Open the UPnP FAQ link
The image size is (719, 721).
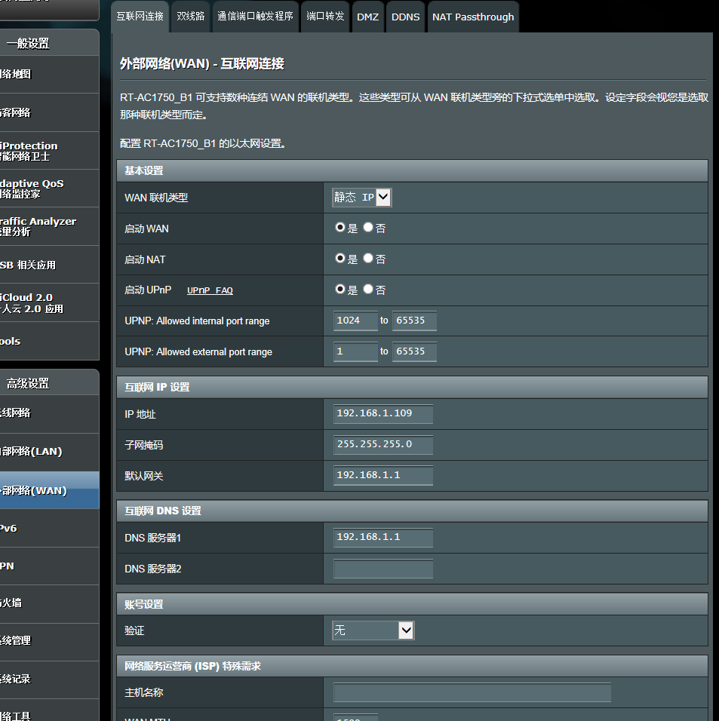pos(210,290)
